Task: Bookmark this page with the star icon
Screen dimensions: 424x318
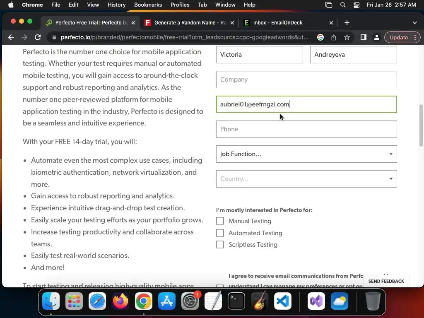Action: [x=347, y=37]
